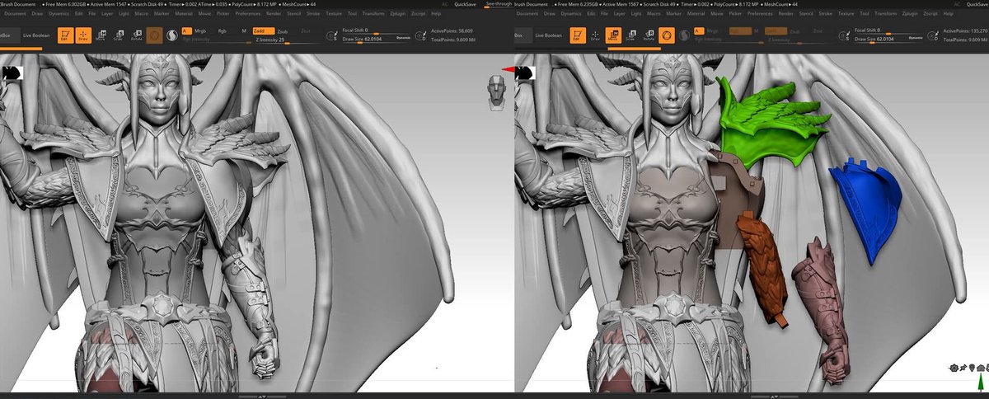Image resolution: width=989 pixels, height=399 pixels.
Task: Open Preferences menu in left window
Action: tap(248, 14)
